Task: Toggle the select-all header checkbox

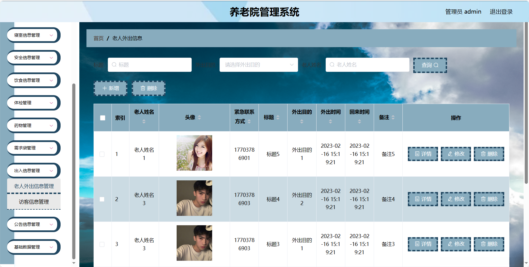Action: pyautogui.click(x=103, y=118)
